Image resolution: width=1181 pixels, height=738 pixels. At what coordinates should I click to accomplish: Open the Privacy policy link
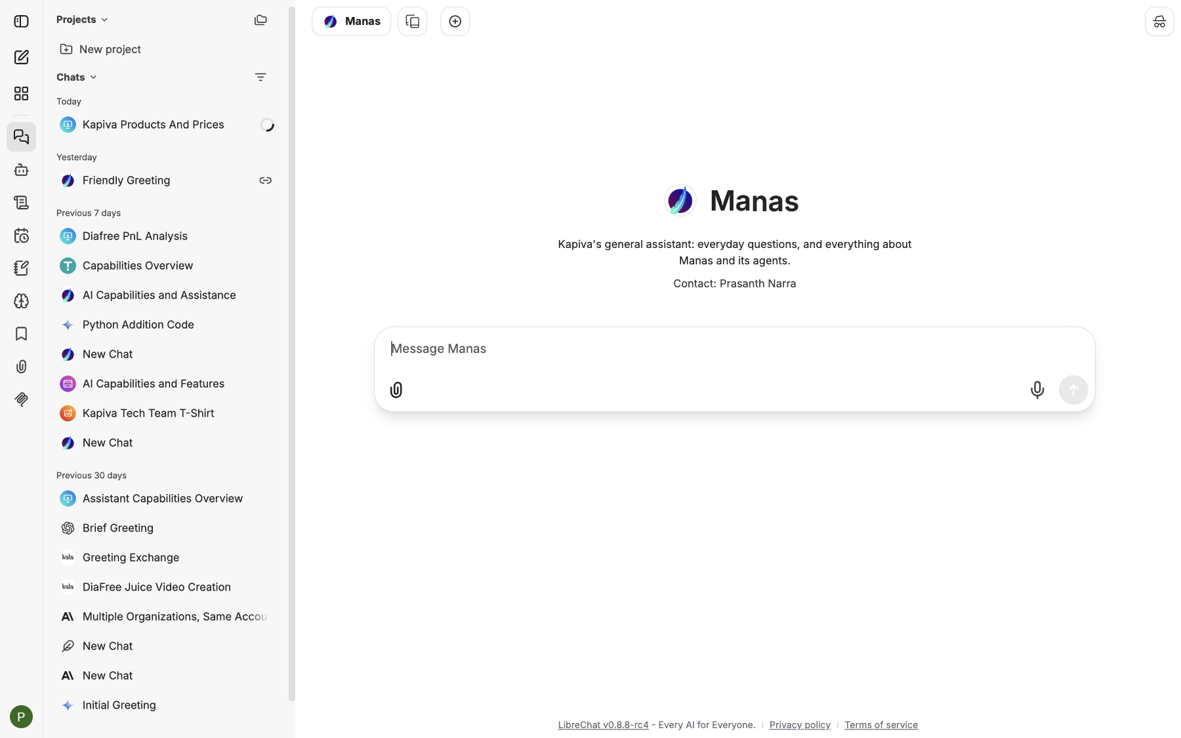click(800, 725)
